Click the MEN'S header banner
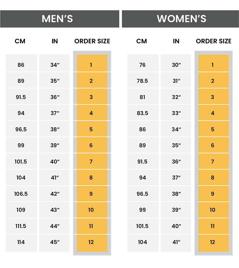The image size is (239, 268). click(x=60, y=19)
